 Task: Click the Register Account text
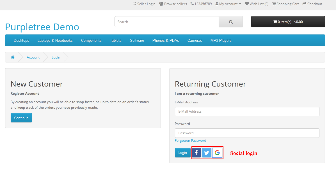coord(25,94)
